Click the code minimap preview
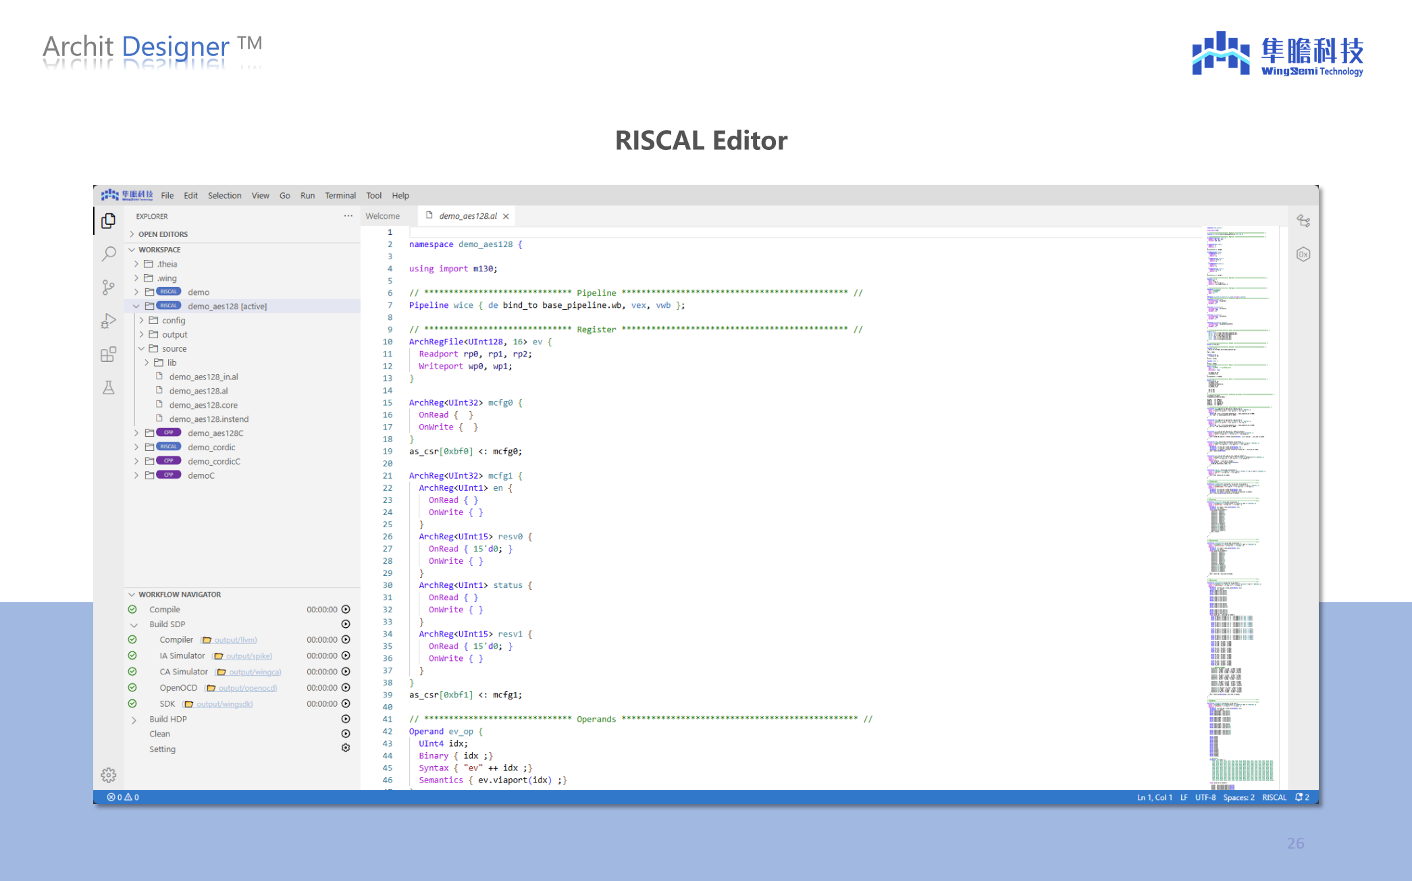The height and width of the screenshot is (881, 1412). point(1241,508)
